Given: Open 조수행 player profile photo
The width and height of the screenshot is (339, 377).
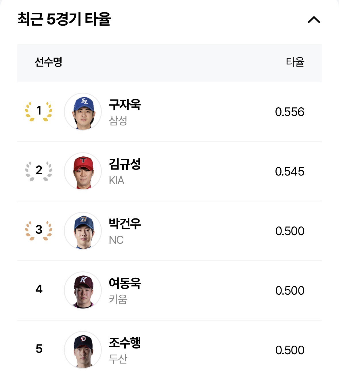Looking at the screenshot, I should (83, 350).
